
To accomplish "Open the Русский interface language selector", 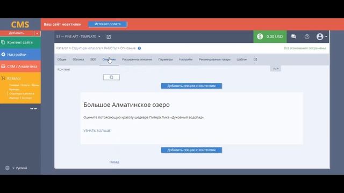I will coord(20,168).
